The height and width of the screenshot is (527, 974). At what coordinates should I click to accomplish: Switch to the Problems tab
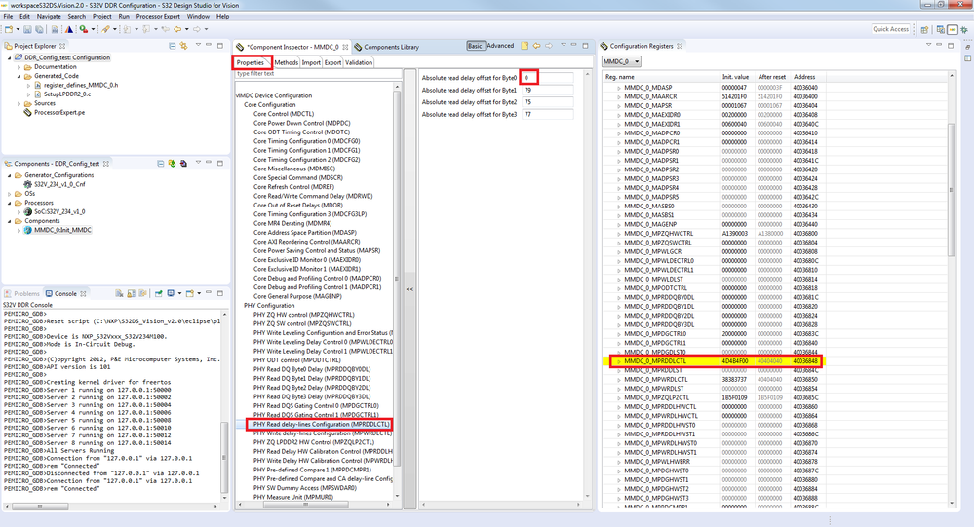tap(22, 293)
